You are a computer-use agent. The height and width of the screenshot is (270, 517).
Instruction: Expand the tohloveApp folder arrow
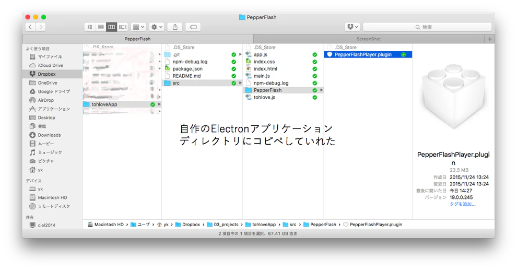(x=159, y=104)
